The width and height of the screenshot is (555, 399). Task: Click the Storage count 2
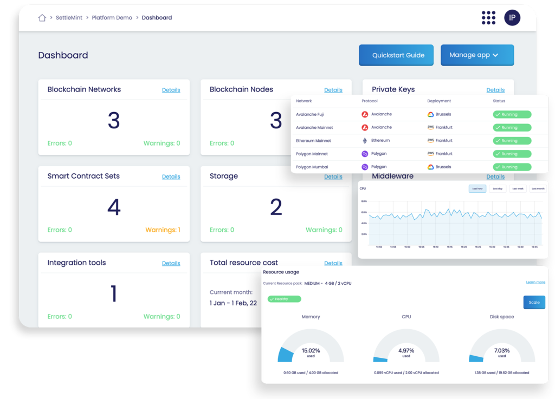pos(276,207)
